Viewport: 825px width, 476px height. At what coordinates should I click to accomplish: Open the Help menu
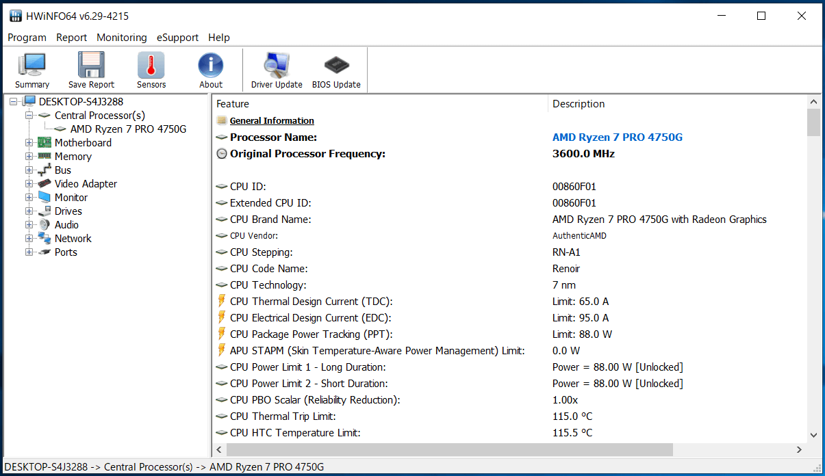(219, 38)
